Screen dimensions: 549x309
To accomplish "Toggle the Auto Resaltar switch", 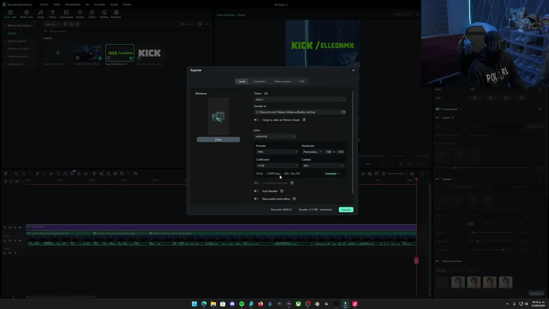I will click(256, 191).
